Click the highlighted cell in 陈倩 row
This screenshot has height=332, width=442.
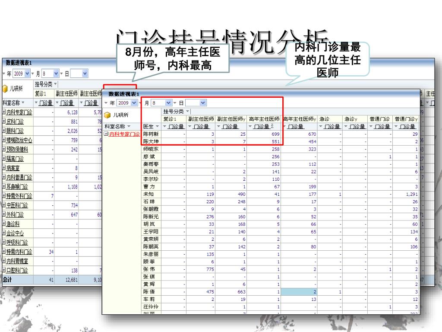pyautogui.click(x=300, y=292)
